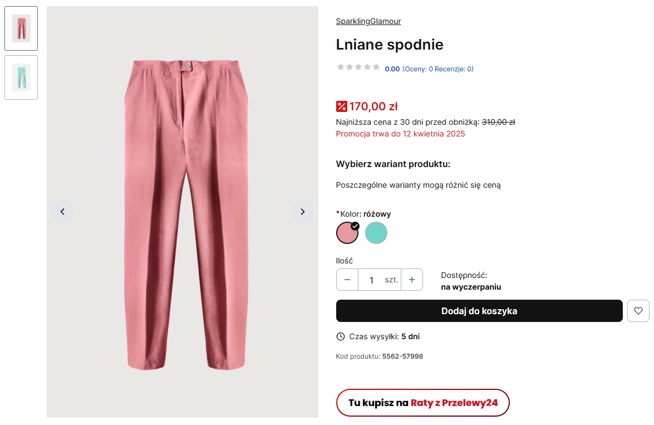Click the Dodaj do koszyka button
Viewport: 654px width, 425px height.
[x=479, y=311]
